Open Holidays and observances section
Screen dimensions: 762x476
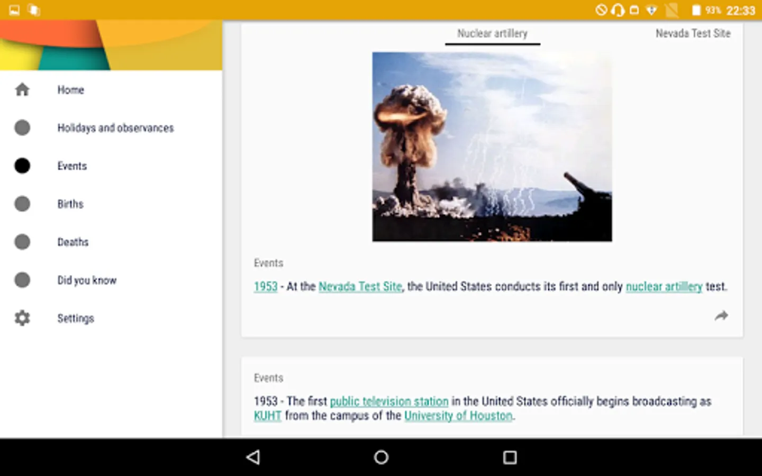[111, 128]
